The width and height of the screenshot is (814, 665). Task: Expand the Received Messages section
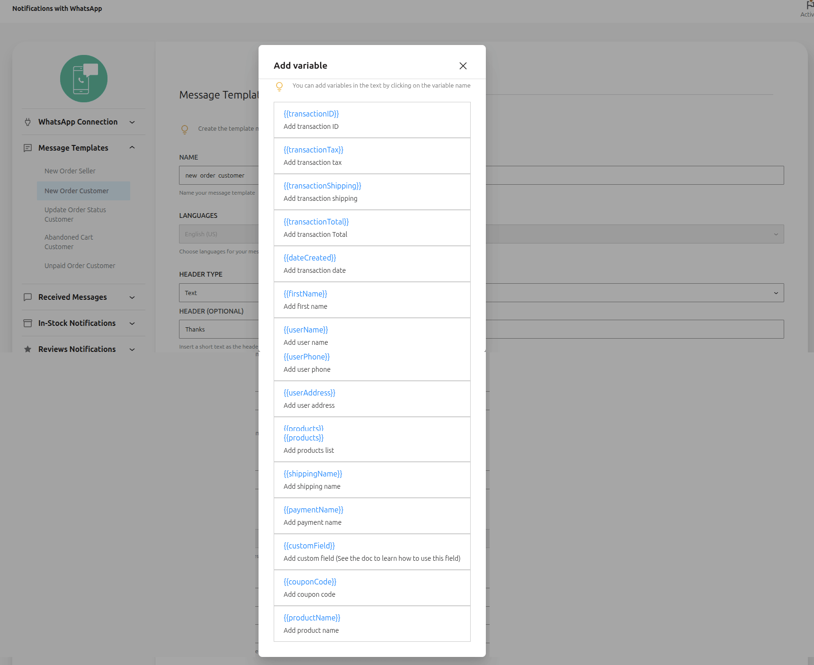coord(132,297)
